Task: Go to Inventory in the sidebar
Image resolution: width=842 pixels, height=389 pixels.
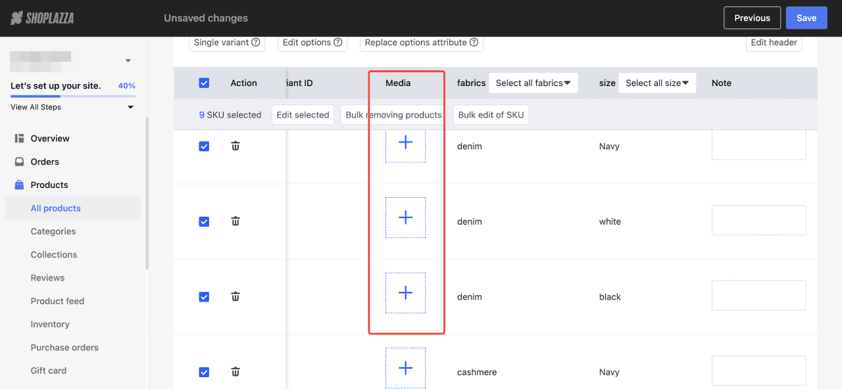Action: pos(50,324)
